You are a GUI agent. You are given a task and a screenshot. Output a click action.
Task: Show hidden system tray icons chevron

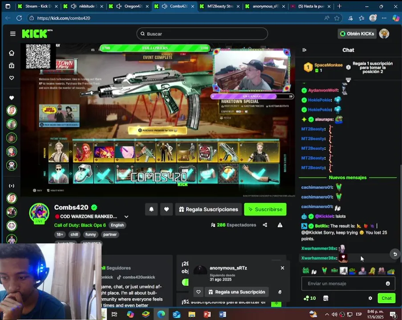327,314
